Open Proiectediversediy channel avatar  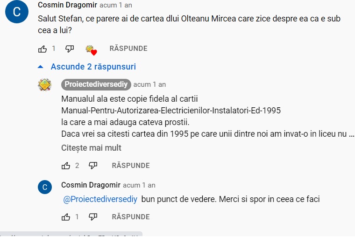pyautogui.click(x=44, y=85)
